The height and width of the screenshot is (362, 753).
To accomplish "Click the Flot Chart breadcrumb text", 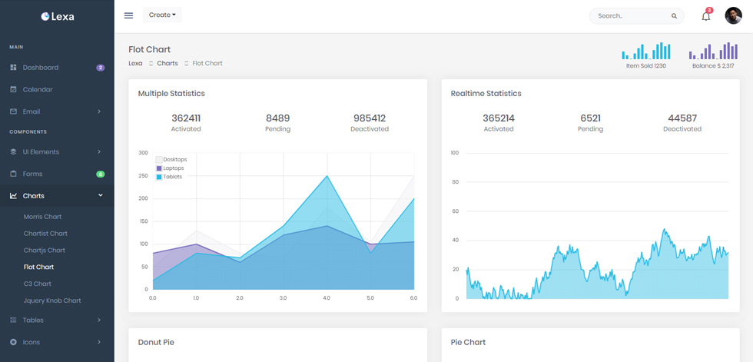I will [207, 63].
